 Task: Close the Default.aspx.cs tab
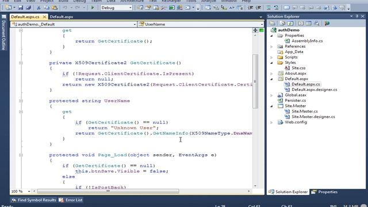[44, 17]
